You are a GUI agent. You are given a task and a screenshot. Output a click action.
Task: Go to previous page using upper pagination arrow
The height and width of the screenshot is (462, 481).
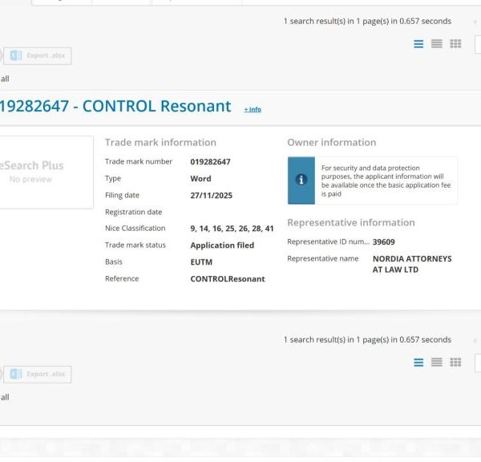click(x=475, y=22)
